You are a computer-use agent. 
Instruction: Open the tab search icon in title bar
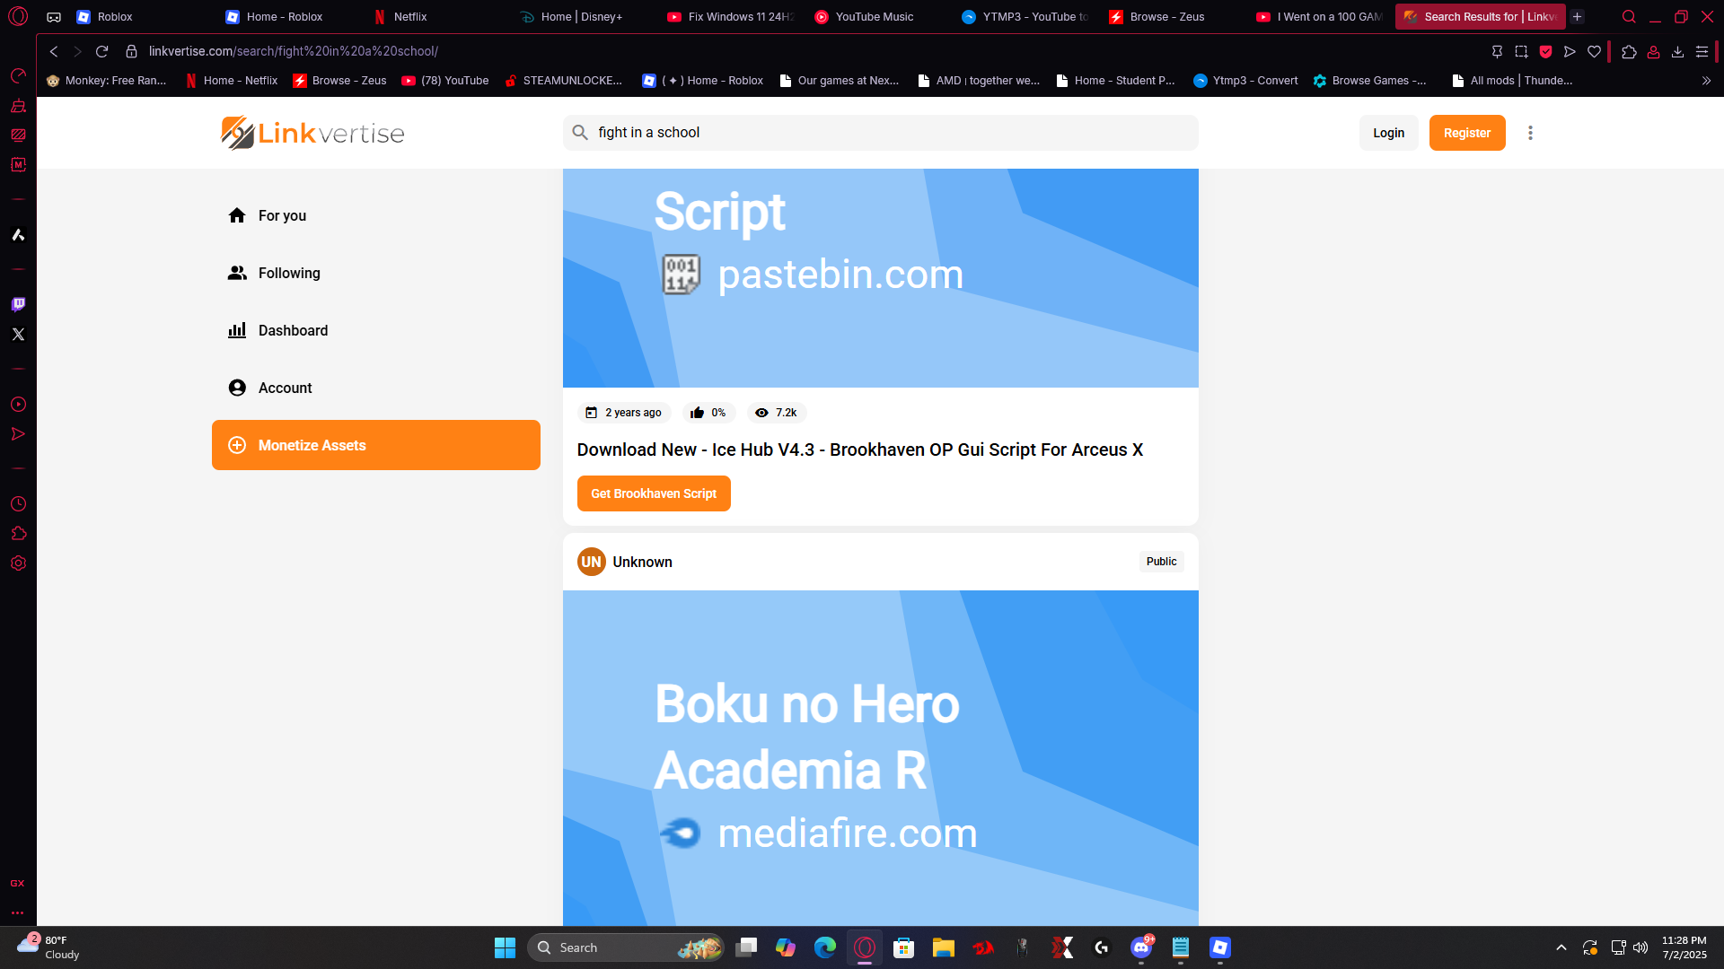[x=1629, y=16]
